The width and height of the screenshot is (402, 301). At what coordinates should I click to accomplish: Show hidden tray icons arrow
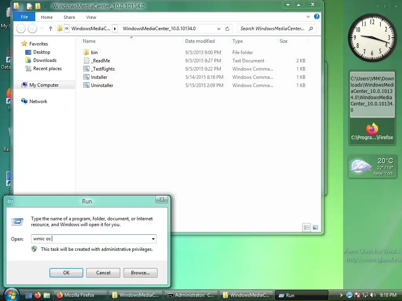point(341,295)
